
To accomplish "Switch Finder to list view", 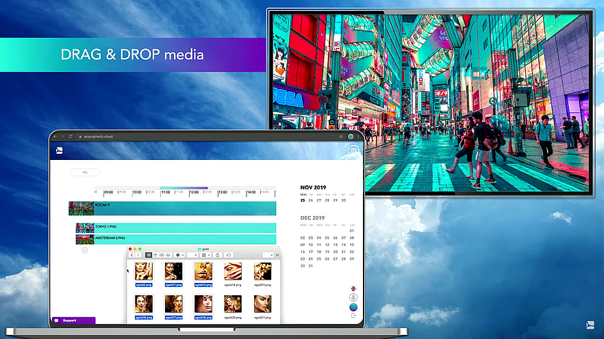I will tap(155, 255).
